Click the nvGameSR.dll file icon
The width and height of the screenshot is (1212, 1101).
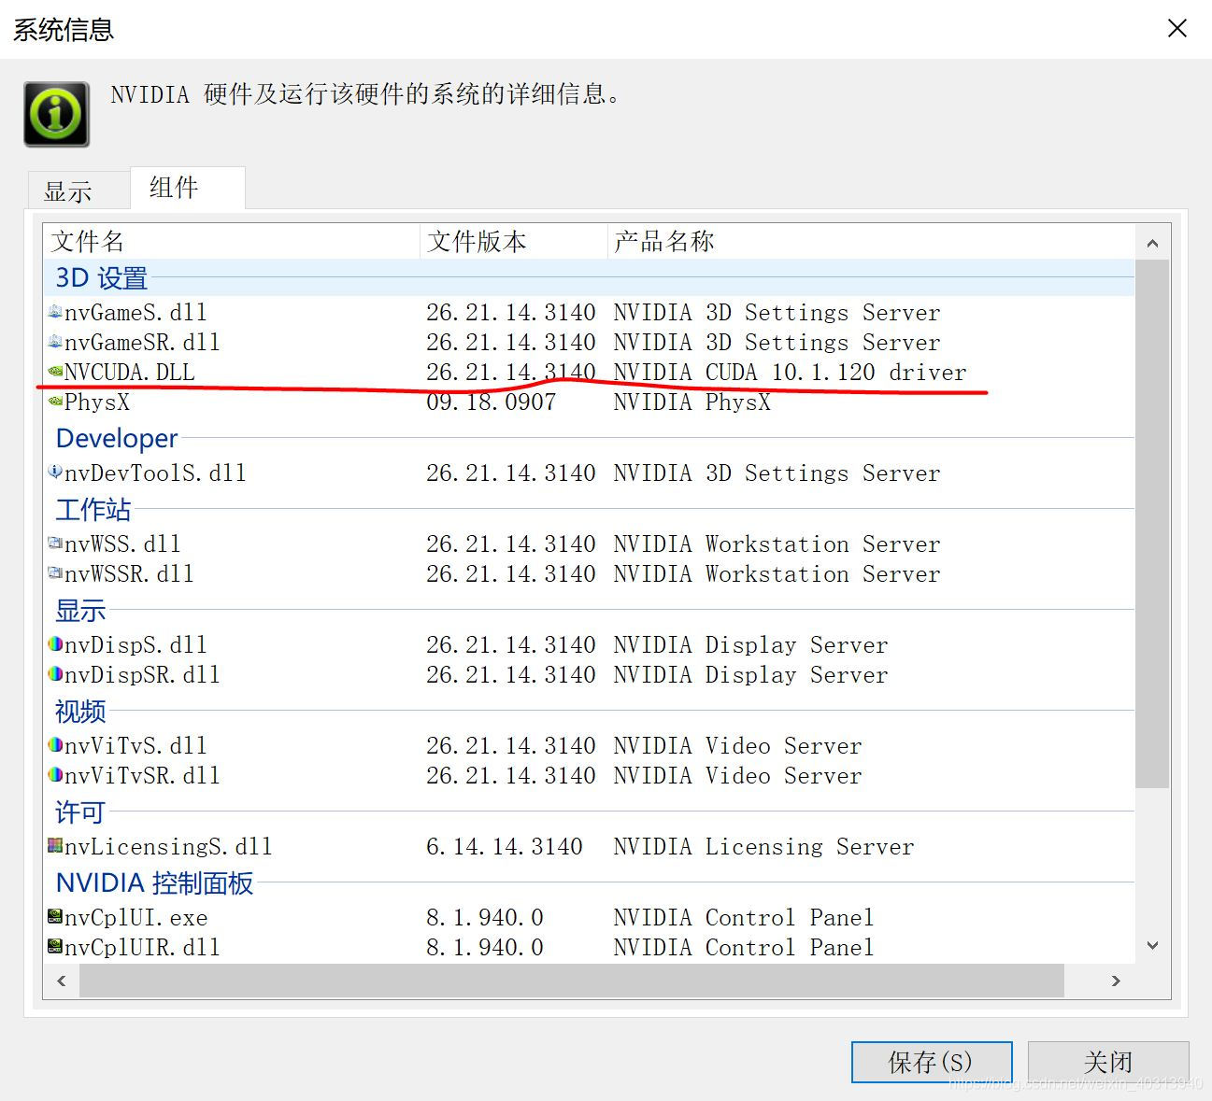point(55,341)
